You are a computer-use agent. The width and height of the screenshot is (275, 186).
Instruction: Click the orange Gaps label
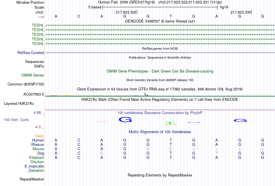[39, 136]
